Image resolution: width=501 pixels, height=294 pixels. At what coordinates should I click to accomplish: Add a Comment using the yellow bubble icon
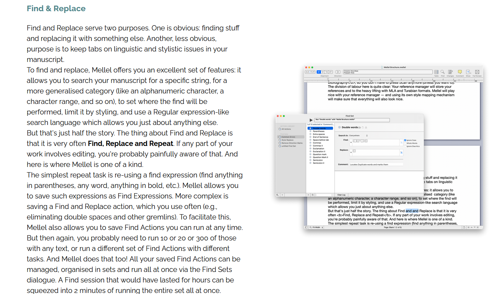(x=460, y=72)
